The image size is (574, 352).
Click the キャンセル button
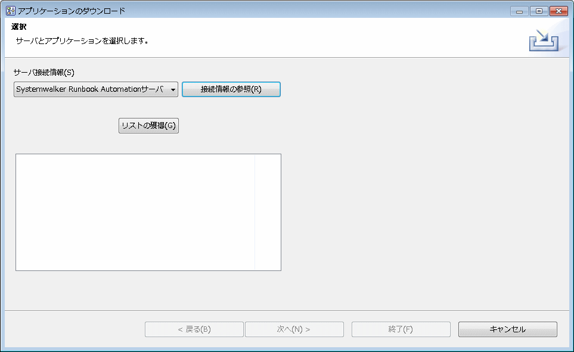point(508,329)
